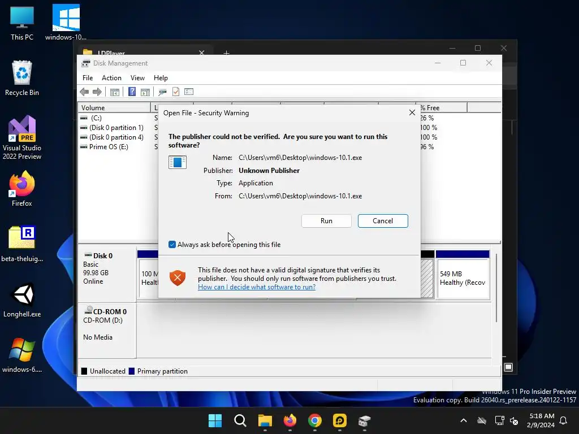Add new tab in background Explorer window
Viewport: 579px width, 434px height.
point(226,53)
